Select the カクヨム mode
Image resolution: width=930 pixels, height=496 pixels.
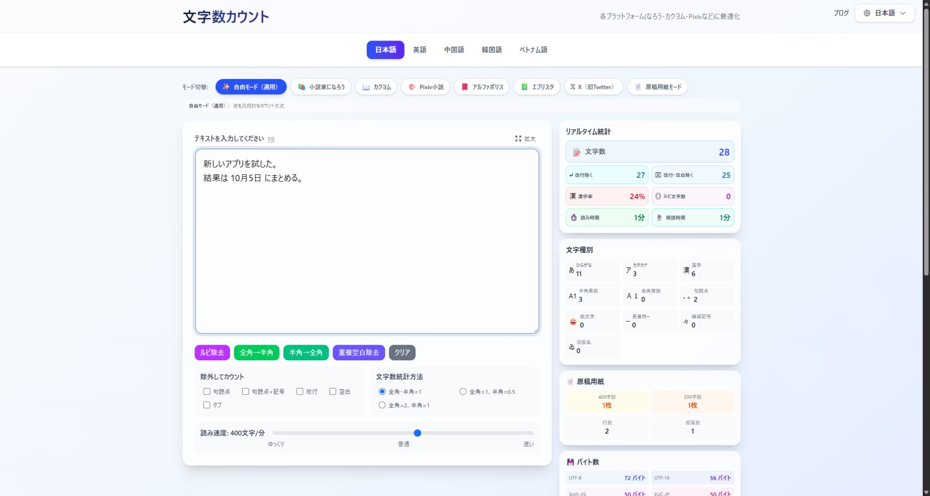point(376,87)
